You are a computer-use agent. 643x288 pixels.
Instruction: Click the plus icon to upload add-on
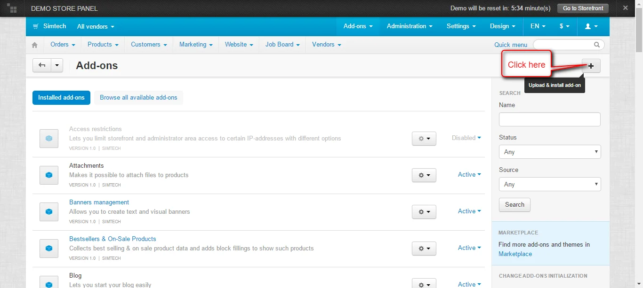[x=591, y=66]
